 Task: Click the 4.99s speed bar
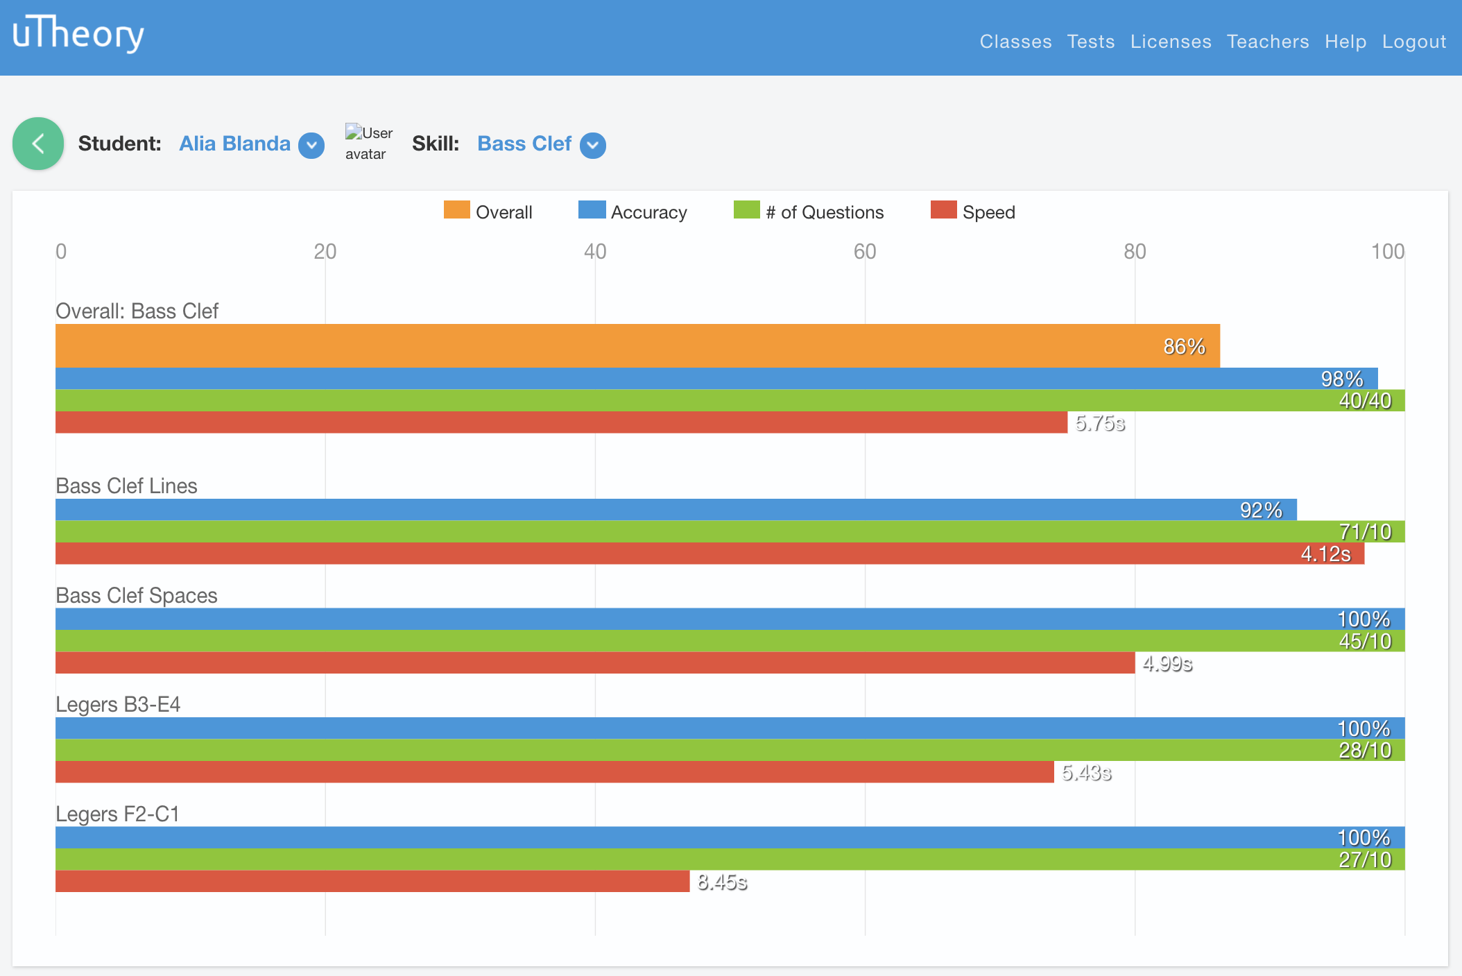[x=595, y=662]
